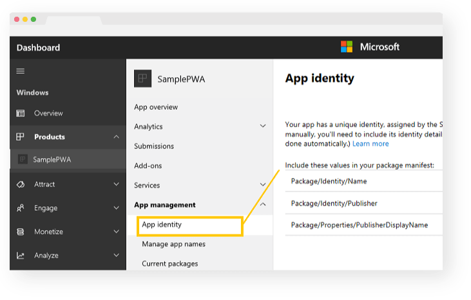The height and width of the screenshot is (300, 471).
Task: Click the Windows section heading
Action: pos(32,93)
